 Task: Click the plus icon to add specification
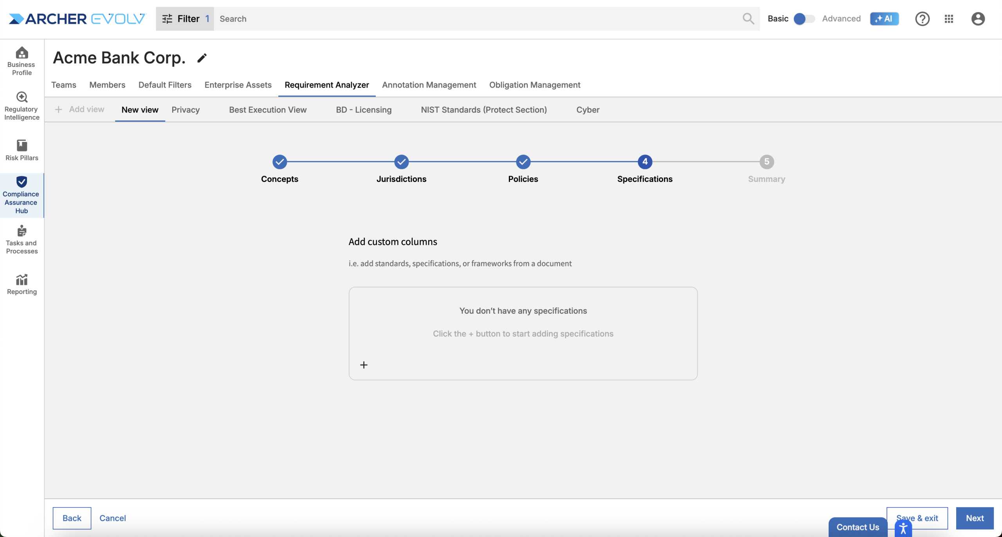(364, 365)
